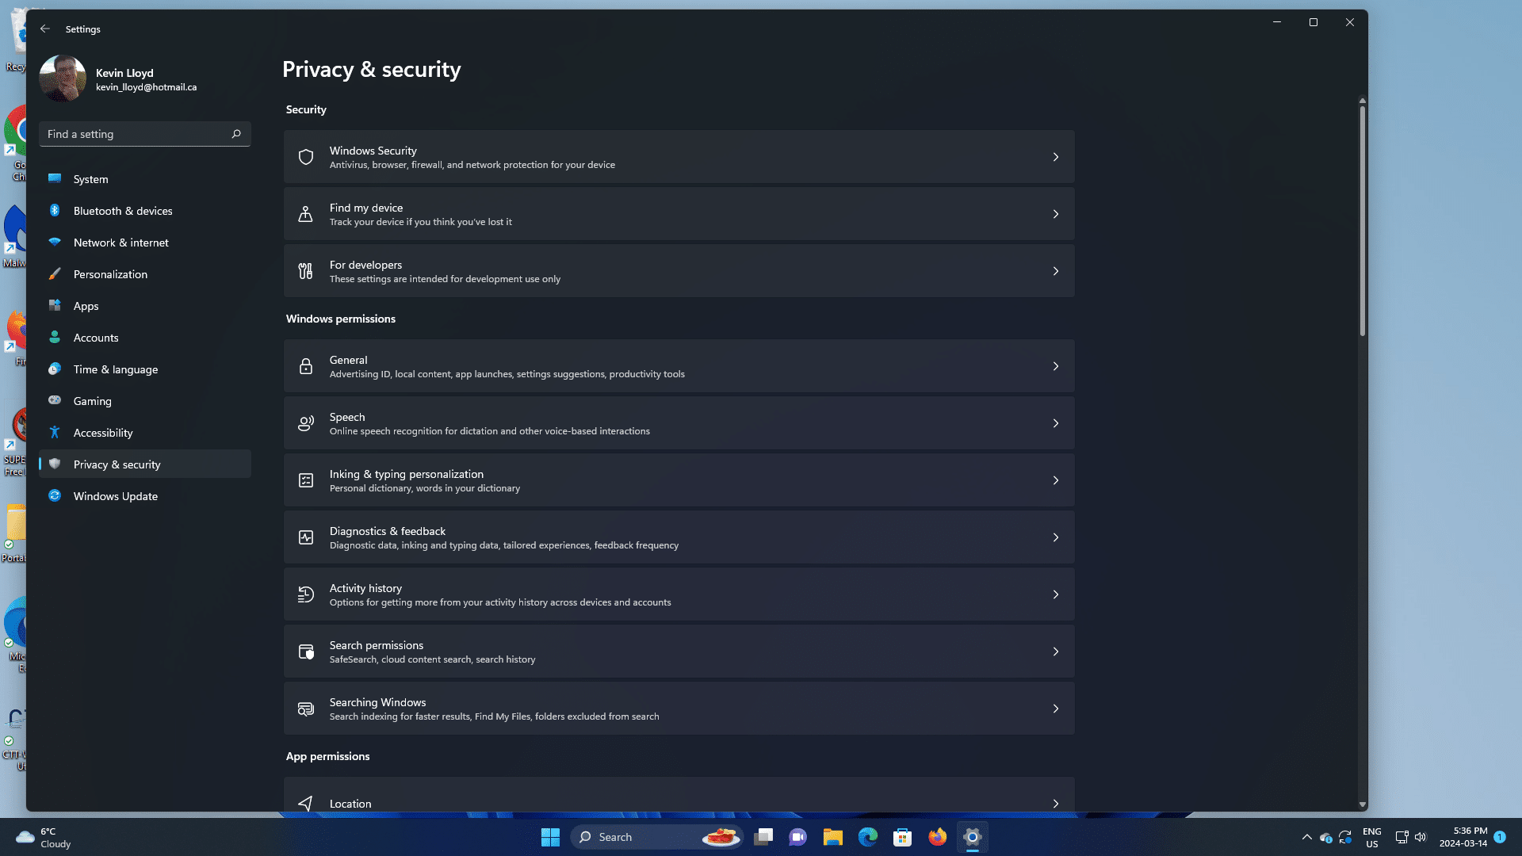Click the magnifier icon in Find a setting
Viewport: 1522px width, 856px height.
(x=235, y=134)
